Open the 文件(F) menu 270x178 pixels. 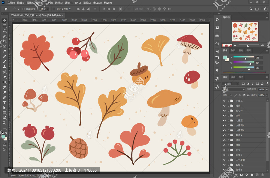click(x=11, y=3)
